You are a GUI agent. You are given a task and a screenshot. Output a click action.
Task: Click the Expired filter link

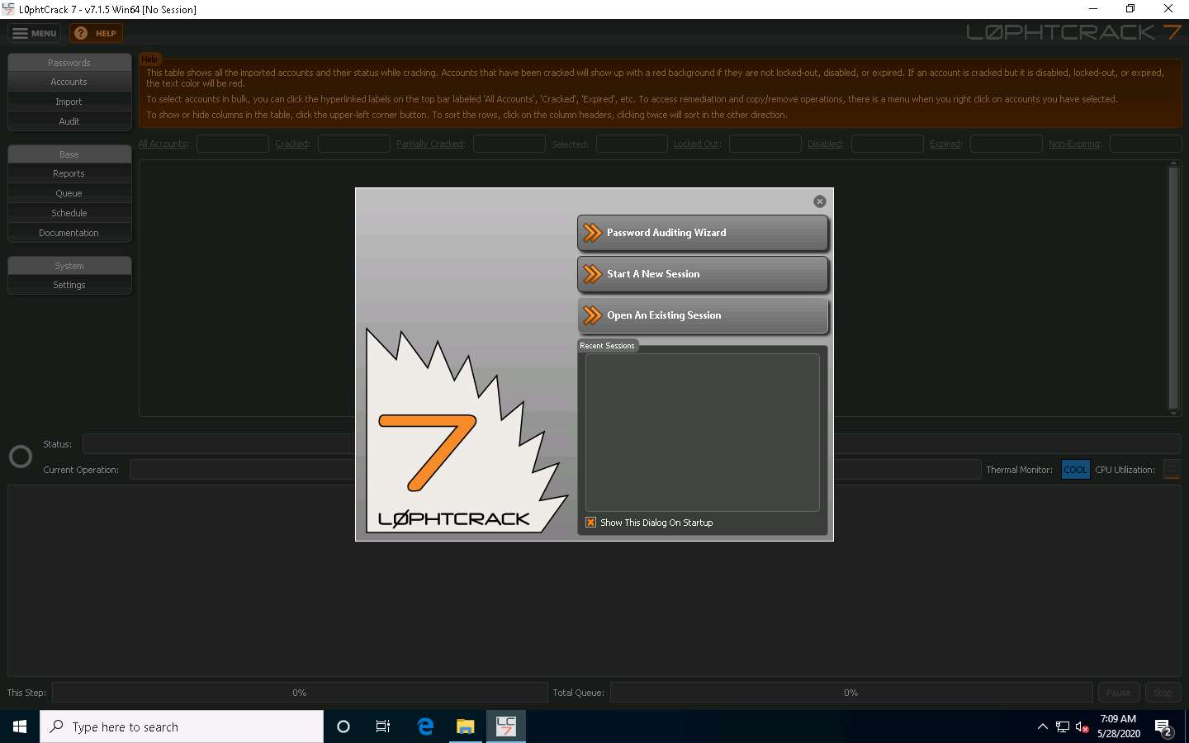coord(946,144)
